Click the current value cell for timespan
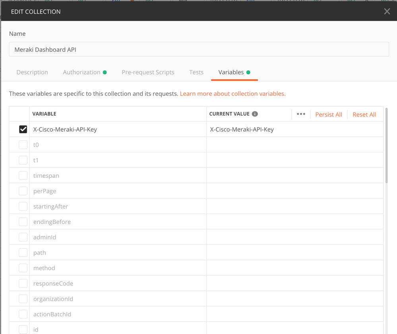Image resolution: width=397 pixels, height=334 pixels. click(x=295, y=176)
